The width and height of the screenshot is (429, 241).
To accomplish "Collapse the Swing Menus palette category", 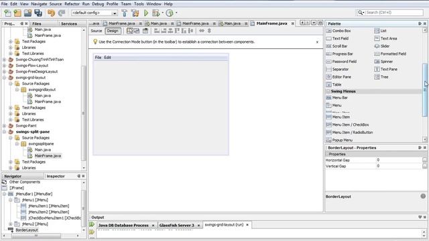I will click(x=328, y=91).
